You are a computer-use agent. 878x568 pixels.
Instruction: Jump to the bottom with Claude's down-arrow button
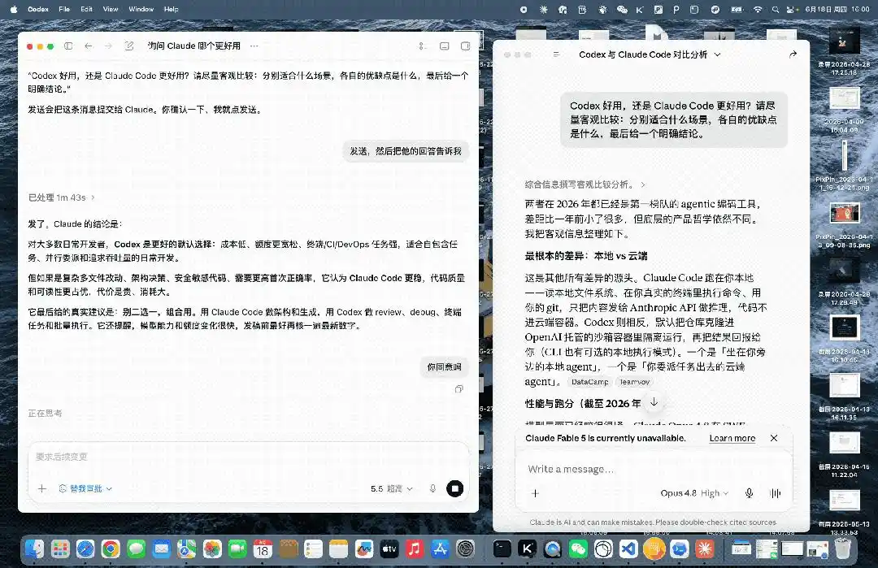[654, 402]
